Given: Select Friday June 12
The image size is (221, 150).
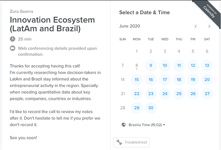Looking at the screenshot, I should click(x=193, y=66).
